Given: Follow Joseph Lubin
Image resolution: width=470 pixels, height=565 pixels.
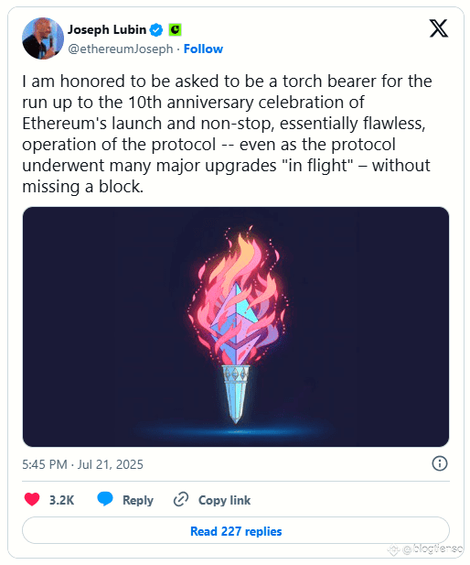Looking at the screenshot, I should click(x=203, y=49).
